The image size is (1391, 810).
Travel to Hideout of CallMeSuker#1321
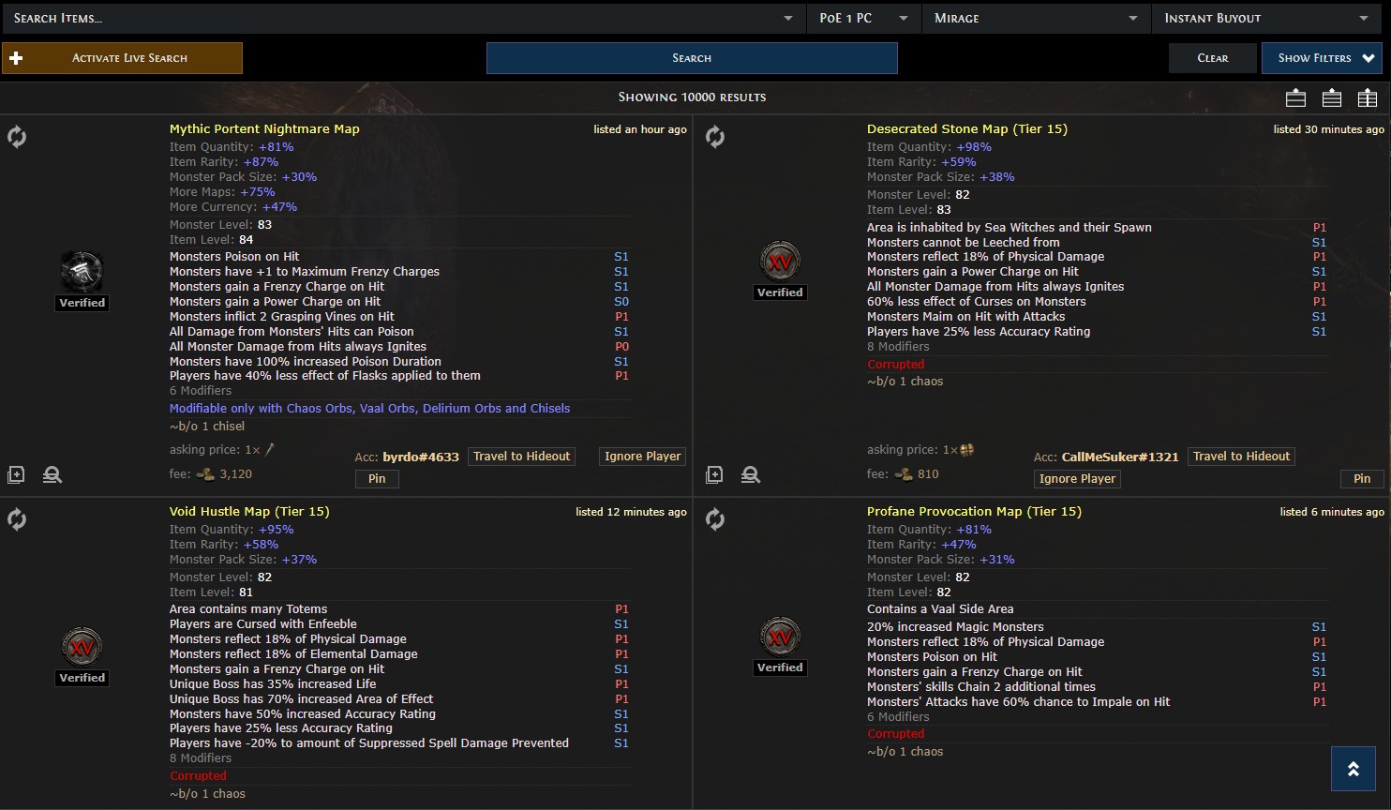pos(1242,457)
